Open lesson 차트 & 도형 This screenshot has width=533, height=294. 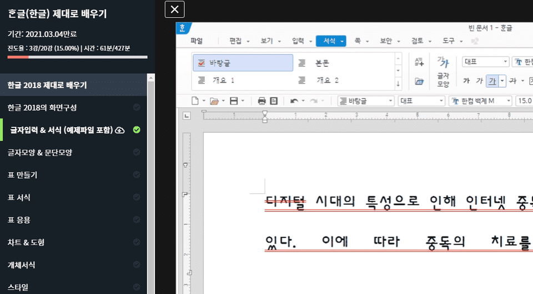[x=26, y=242]
